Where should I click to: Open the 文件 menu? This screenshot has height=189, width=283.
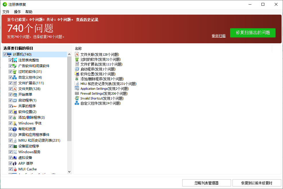tap(6, 12)
